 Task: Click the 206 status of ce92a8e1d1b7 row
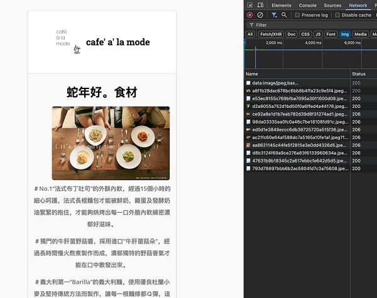[356, 114]
